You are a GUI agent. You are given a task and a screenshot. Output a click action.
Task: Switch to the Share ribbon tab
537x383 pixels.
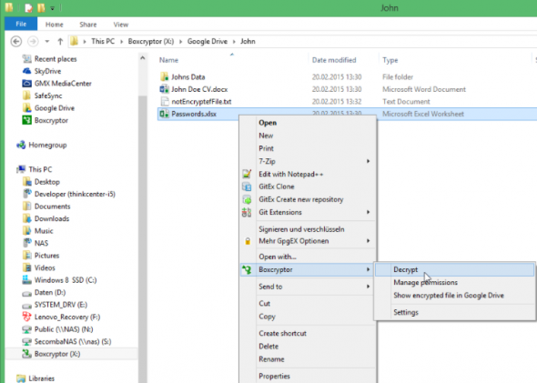[88, 25]
